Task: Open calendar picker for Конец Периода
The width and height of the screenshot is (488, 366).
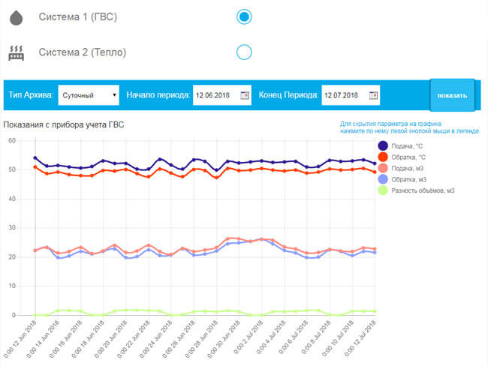Action: pyautogui.click(x=373, y=95)
